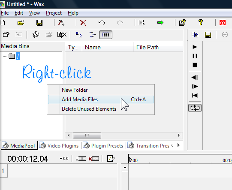
Task: Switch to the Video Plugins tab
Action: point(59,146)
